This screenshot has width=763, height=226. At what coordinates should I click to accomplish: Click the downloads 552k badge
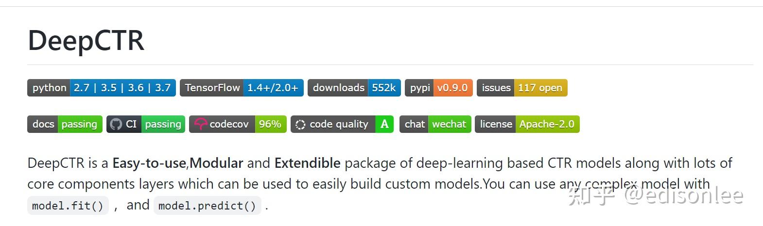354,88
